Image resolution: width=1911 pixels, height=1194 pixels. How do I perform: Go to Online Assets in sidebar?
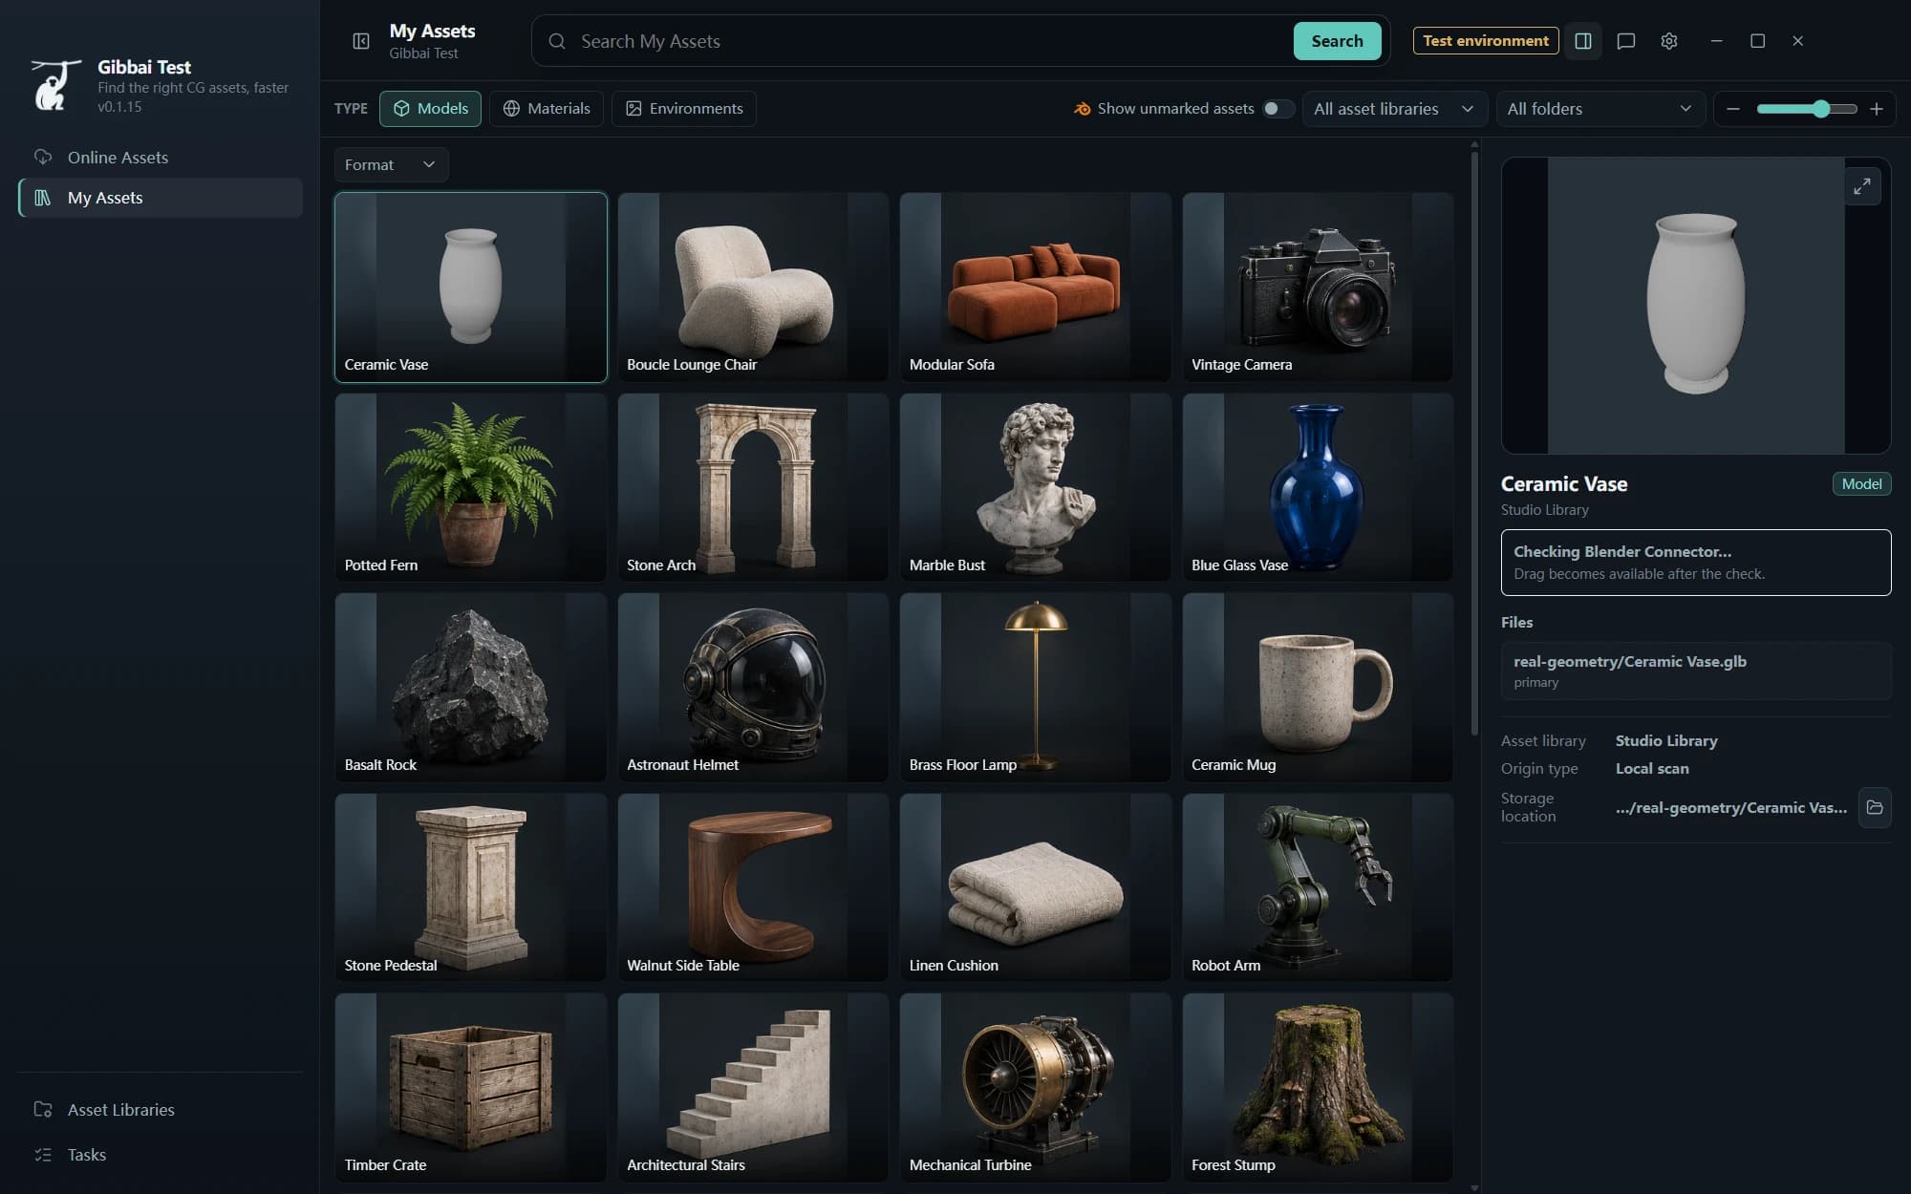[161, 158]
